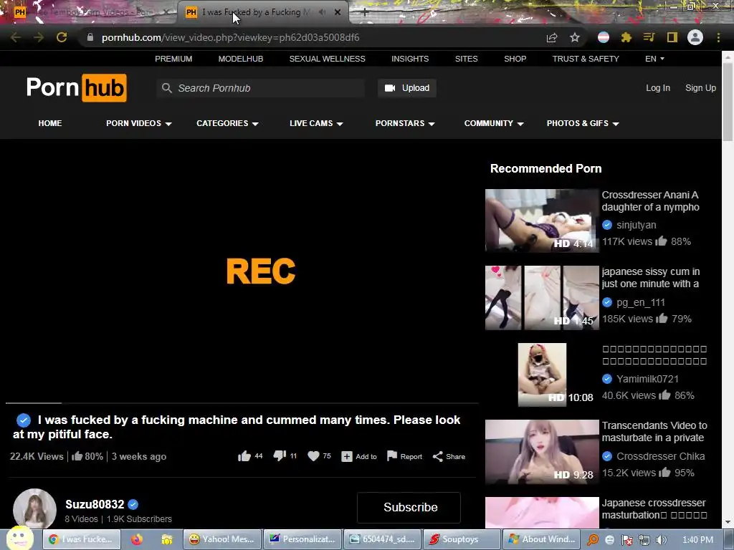The height and width of the screenshot is (550, 734).
Task: Open recommended thumbnail by Yamimilk0721
Action: pyautogui.click(x=542, y=375)
